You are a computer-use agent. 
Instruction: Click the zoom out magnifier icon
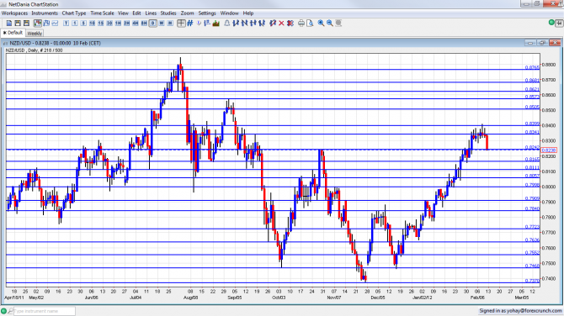330,23
